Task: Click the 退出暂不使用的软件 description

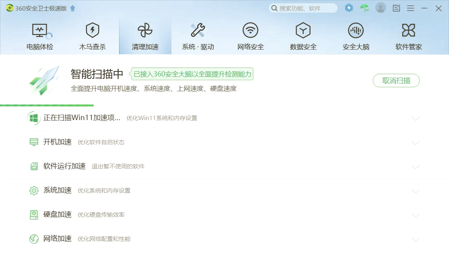Action: (x=118, y=166)
